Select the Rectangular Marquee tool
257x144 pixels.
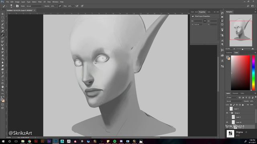[2, 17]
